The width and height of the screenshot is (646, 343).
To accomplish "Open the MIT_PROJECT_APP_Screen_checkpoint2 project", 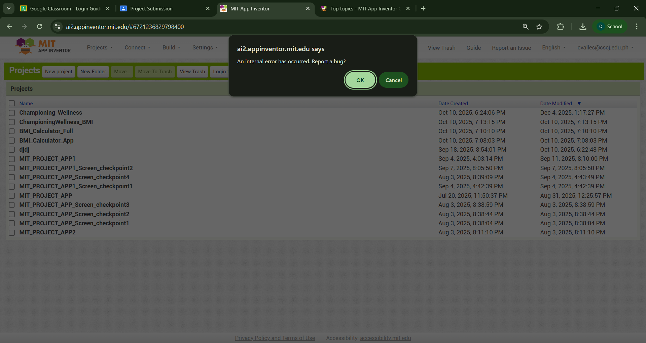I will pyautogui.click(x=74, y=214).
